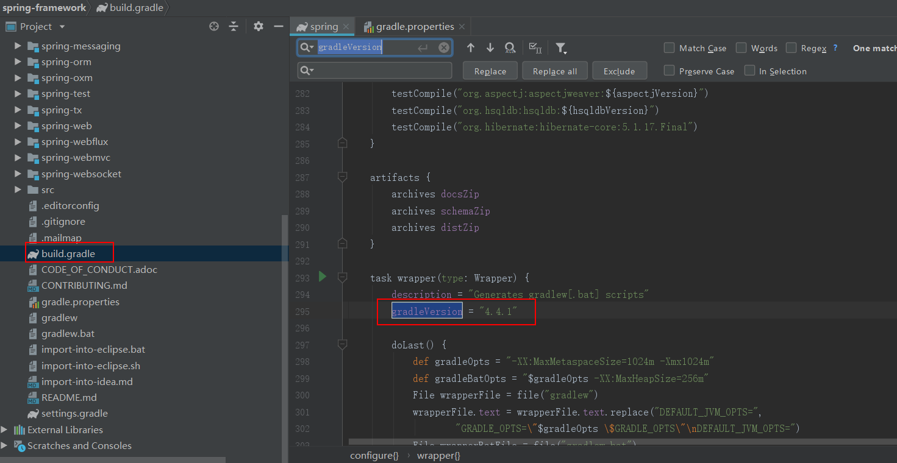
Task: Click the wrapper{} breadcrumb
Action: tap(439, 455)
